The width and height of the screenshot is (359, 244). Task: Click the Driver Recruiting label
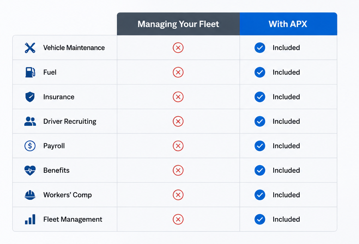(70, 121)
